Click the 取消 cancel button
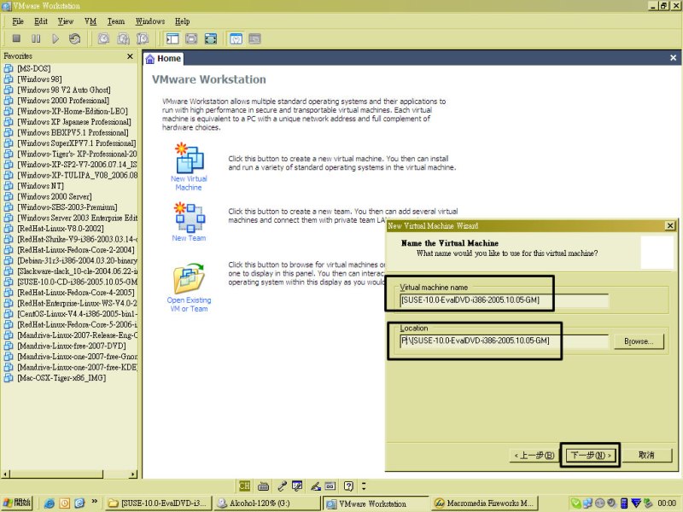Screen dimensions: 683x512 pyautogui.click(x=646, y=455)
